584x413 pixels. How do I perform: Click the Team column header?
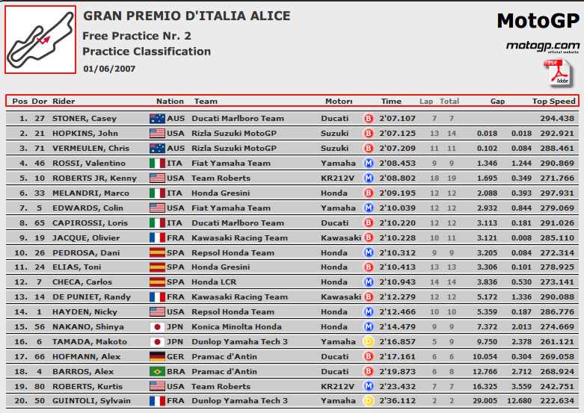pyautogui.click(x=206, y=102)
